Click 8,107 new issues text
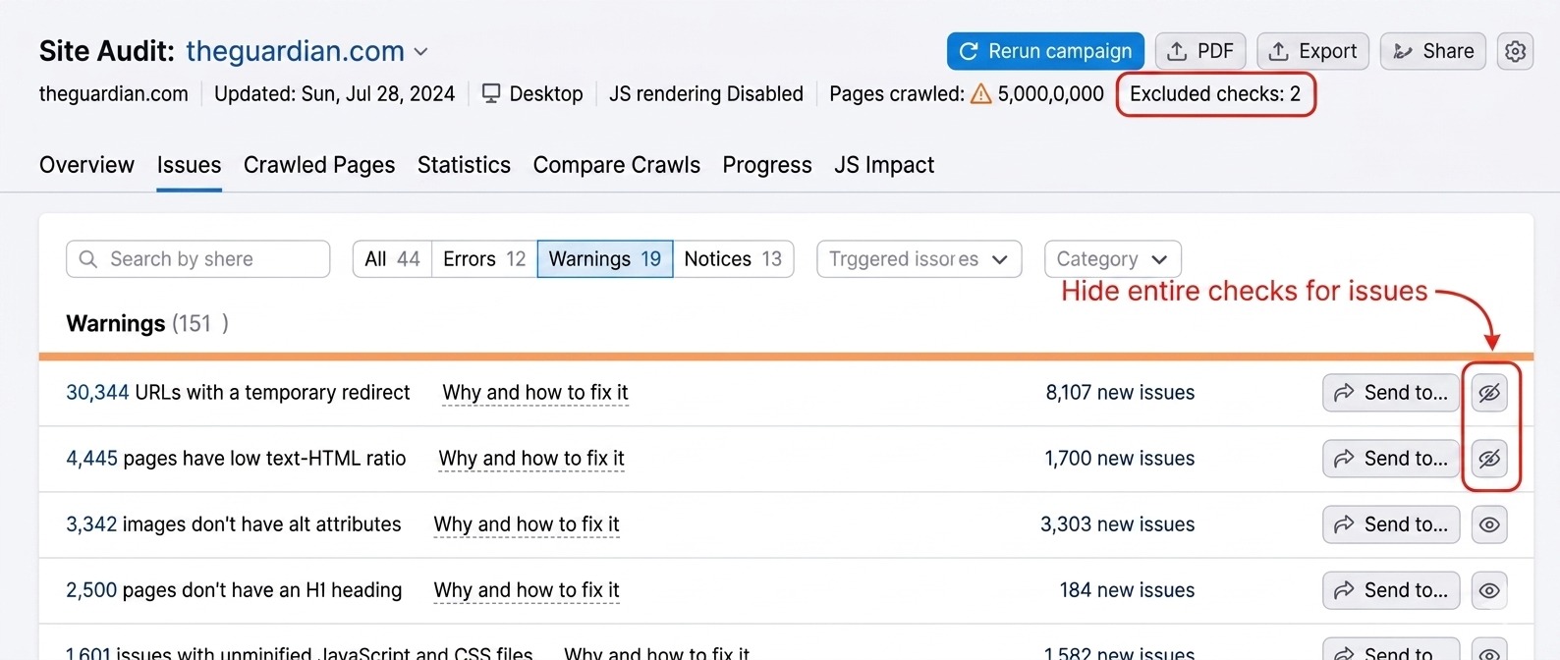1560x660 pixels. (x=1120, y=393)
